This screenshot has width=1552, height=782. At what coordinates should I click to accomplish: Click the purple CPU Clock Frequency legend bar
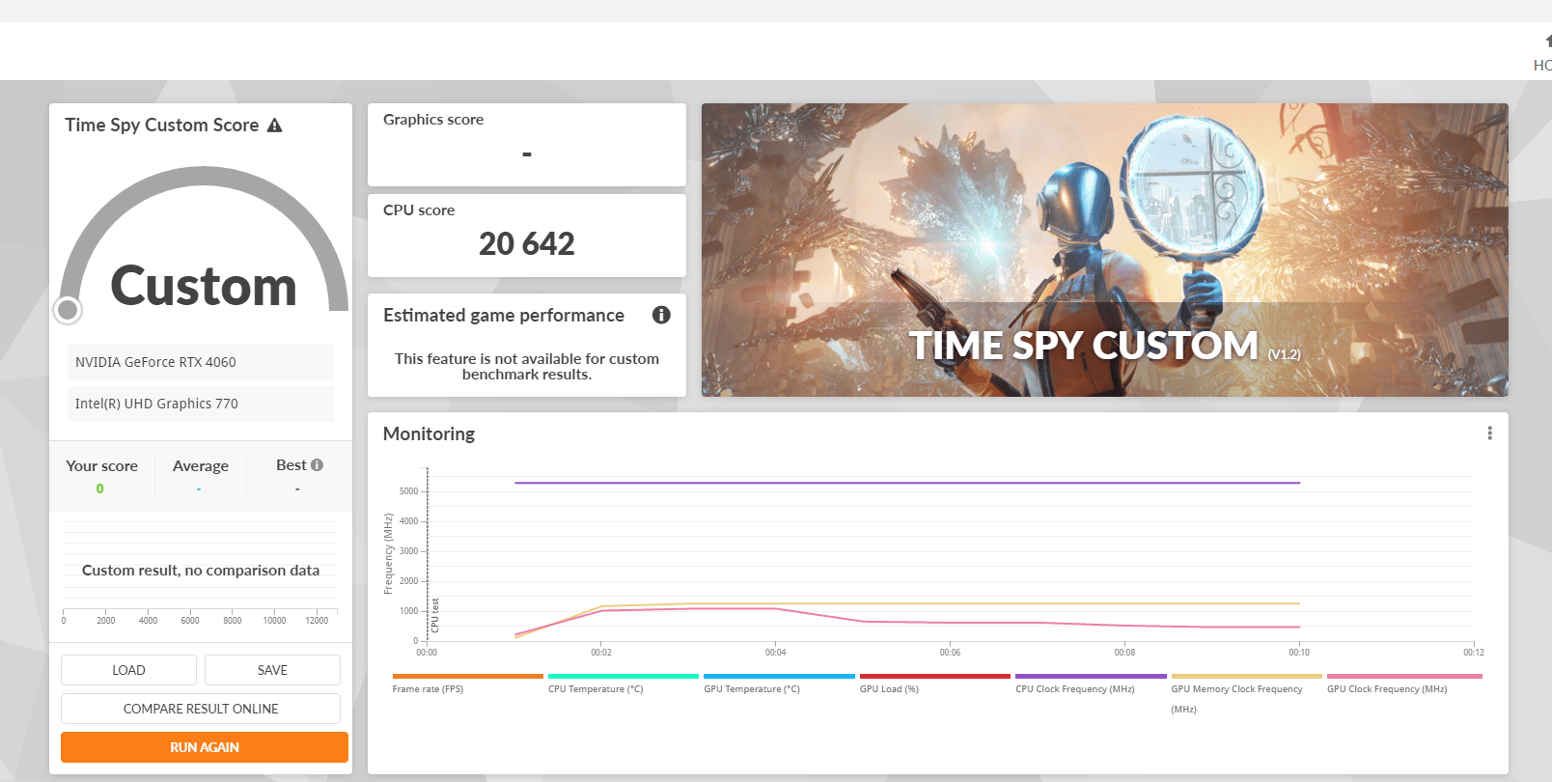tap(1091, 677)
